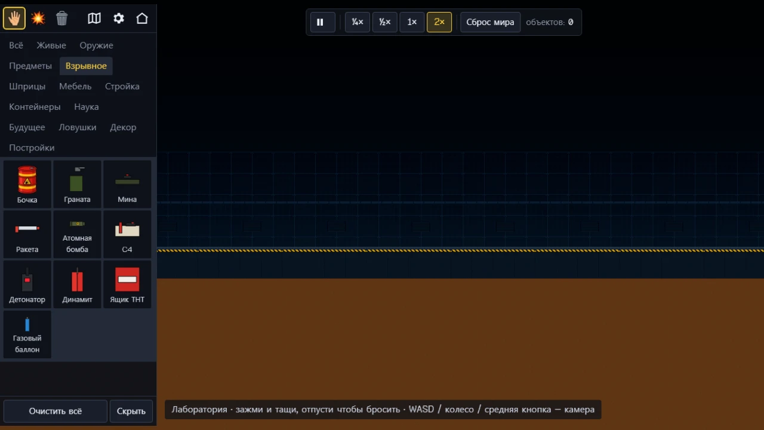Switch to the Оружие category

[x=96, y=45]
